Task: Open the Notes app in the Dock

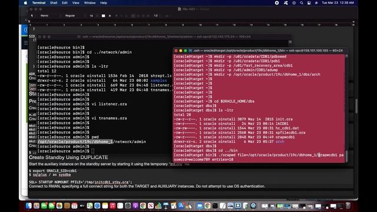Action: coord(105,206)
